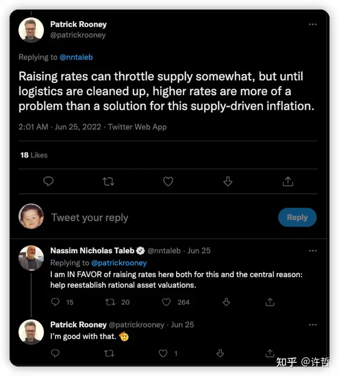Share the main tweet

288,181
